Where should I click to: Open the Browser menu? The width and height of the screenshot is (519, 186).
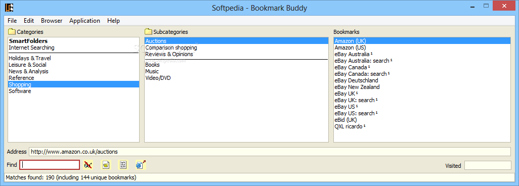(x=52, y=21)
